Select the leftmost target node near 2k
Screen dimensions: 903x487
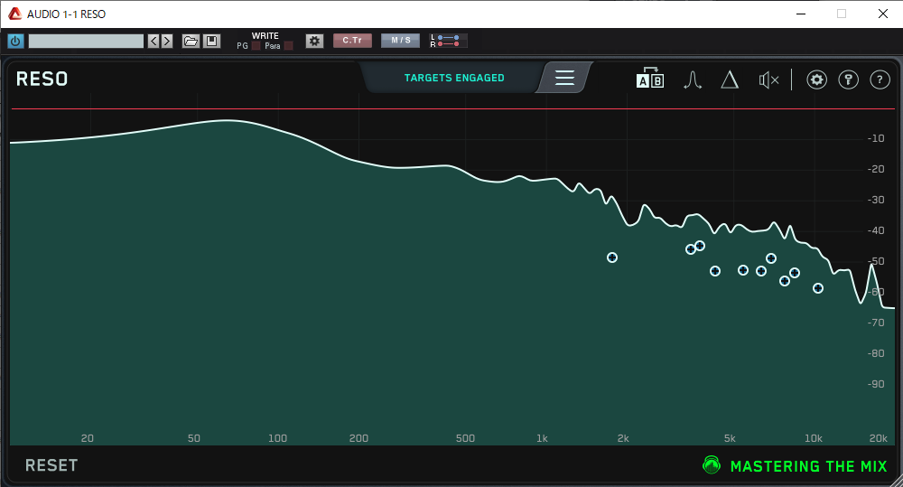pyautogui.click(x=612, y=258)
